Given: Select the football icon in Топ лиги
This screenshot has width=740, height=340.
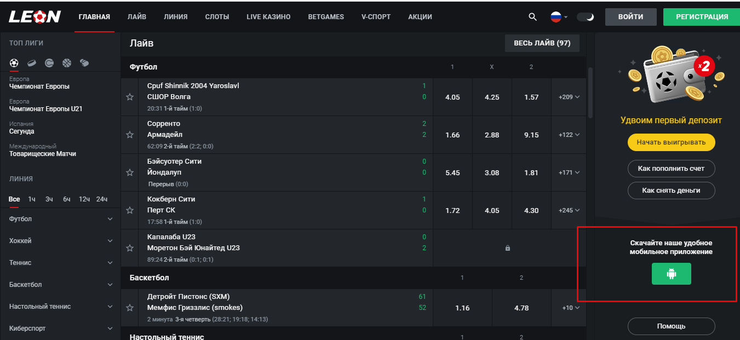Looking at the screenshot, I should coord(14,63).
